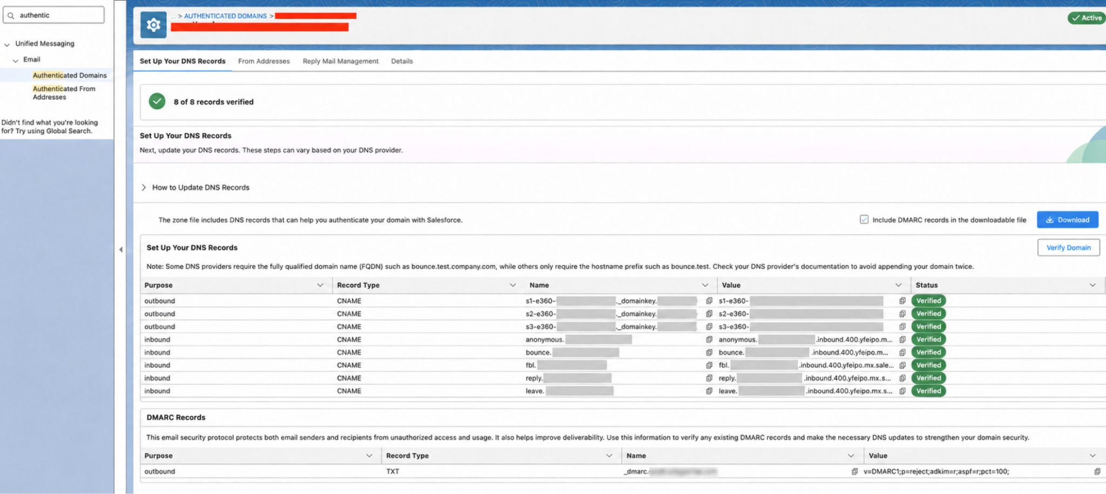This screenshot has width=1106, height=494.
Task: Copy the s1-e360 domainkey record name
Action: tap(709, 301)
